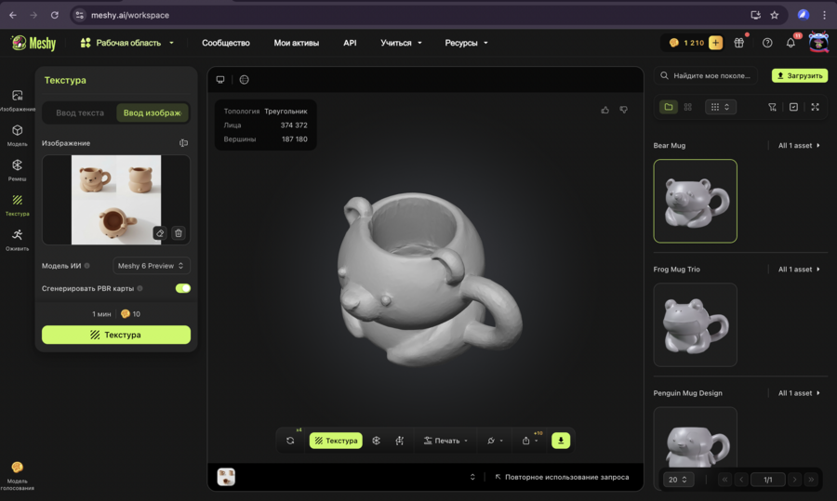Switch assets panel to flat view

(x=687, y=107)
